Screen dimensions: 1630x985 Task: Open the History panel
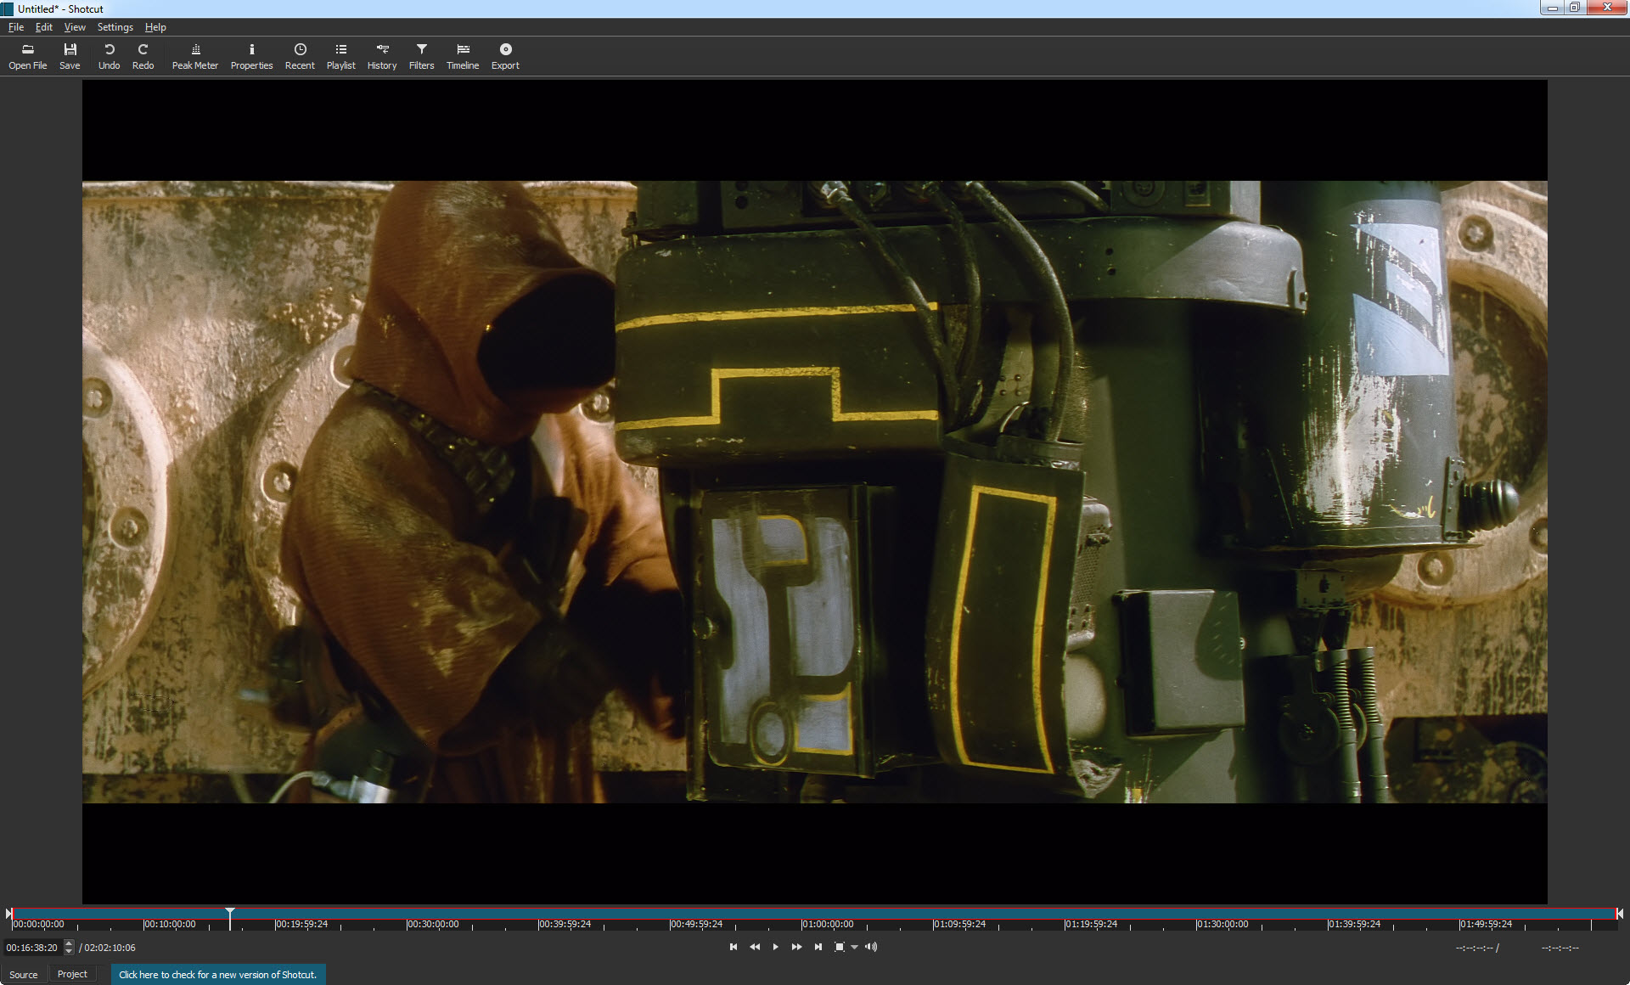click(x=382, y=56)
